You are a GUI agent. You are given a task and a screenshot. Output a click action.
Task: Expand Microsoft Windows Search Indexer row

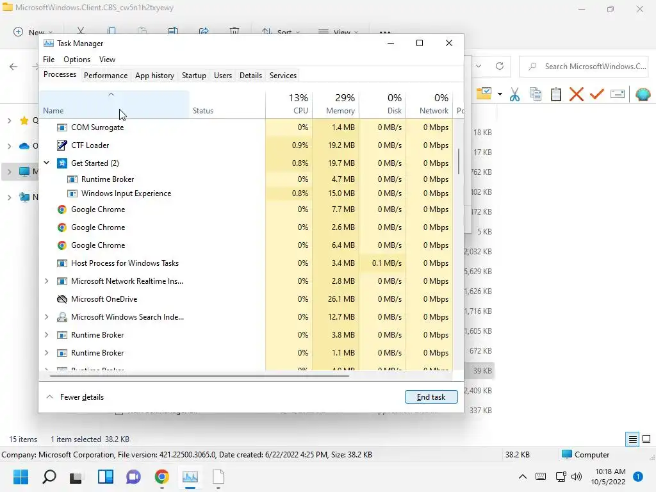pos(46,317)
